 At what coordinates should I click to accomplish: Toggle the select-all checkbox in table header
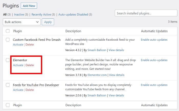pyautogui.click(x=8, y=31)
